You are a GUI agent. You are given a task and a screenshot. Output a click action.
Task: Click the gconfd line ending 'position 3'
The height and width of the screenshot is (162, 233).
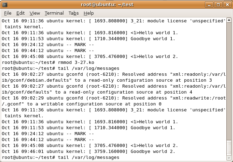[114, 77]
